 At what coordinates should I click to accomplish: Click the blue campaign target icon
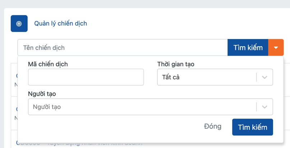point(19,24)
